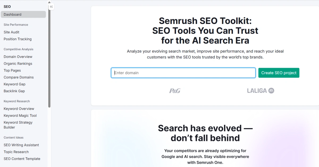Open Site Audit in the sidebar
The width and height of the screenshot is (319, 167).
(11, 32)
